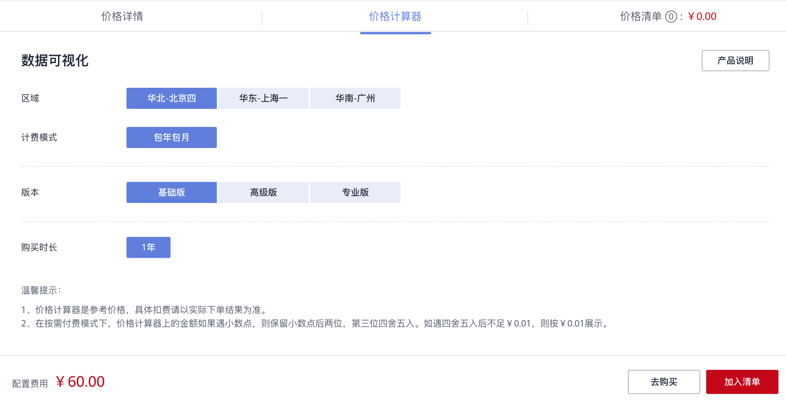This screenshot has width=786, height=406.
Task: Click the 数据可视化 heading
Action: click(x=55, y=61)
